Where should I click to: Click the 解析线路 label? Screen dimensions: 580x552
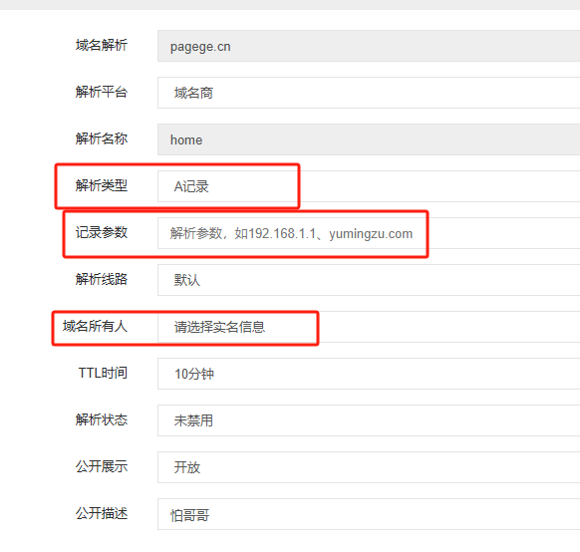(x=102, y=279)
